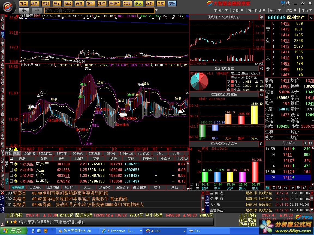
Task: Click the monitor screen number icon
Action: coord(283,3)
